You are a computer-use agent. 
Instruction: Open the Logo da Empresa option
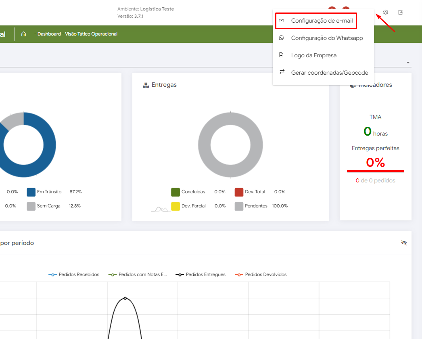coord(313,55)
